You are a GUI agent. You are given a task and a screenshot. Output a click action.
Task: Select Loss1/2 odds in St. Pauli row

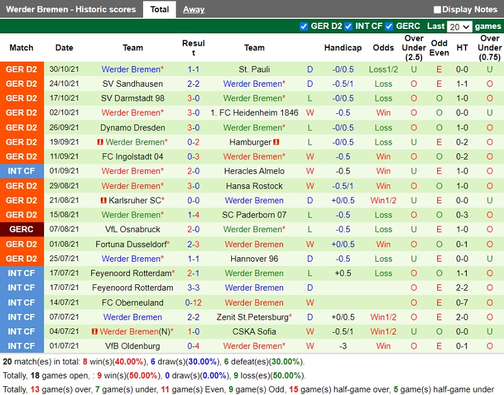(x=383, y=69)
